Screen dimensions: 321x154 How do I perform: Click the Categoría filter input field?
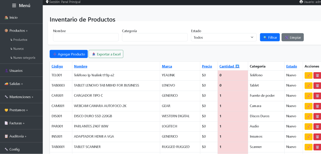click(155, 37)
